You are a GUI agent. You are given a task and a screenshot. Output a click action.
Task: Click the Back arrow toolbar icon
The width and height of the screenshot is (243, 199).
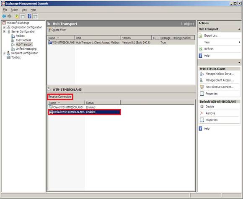coord(4,16)
